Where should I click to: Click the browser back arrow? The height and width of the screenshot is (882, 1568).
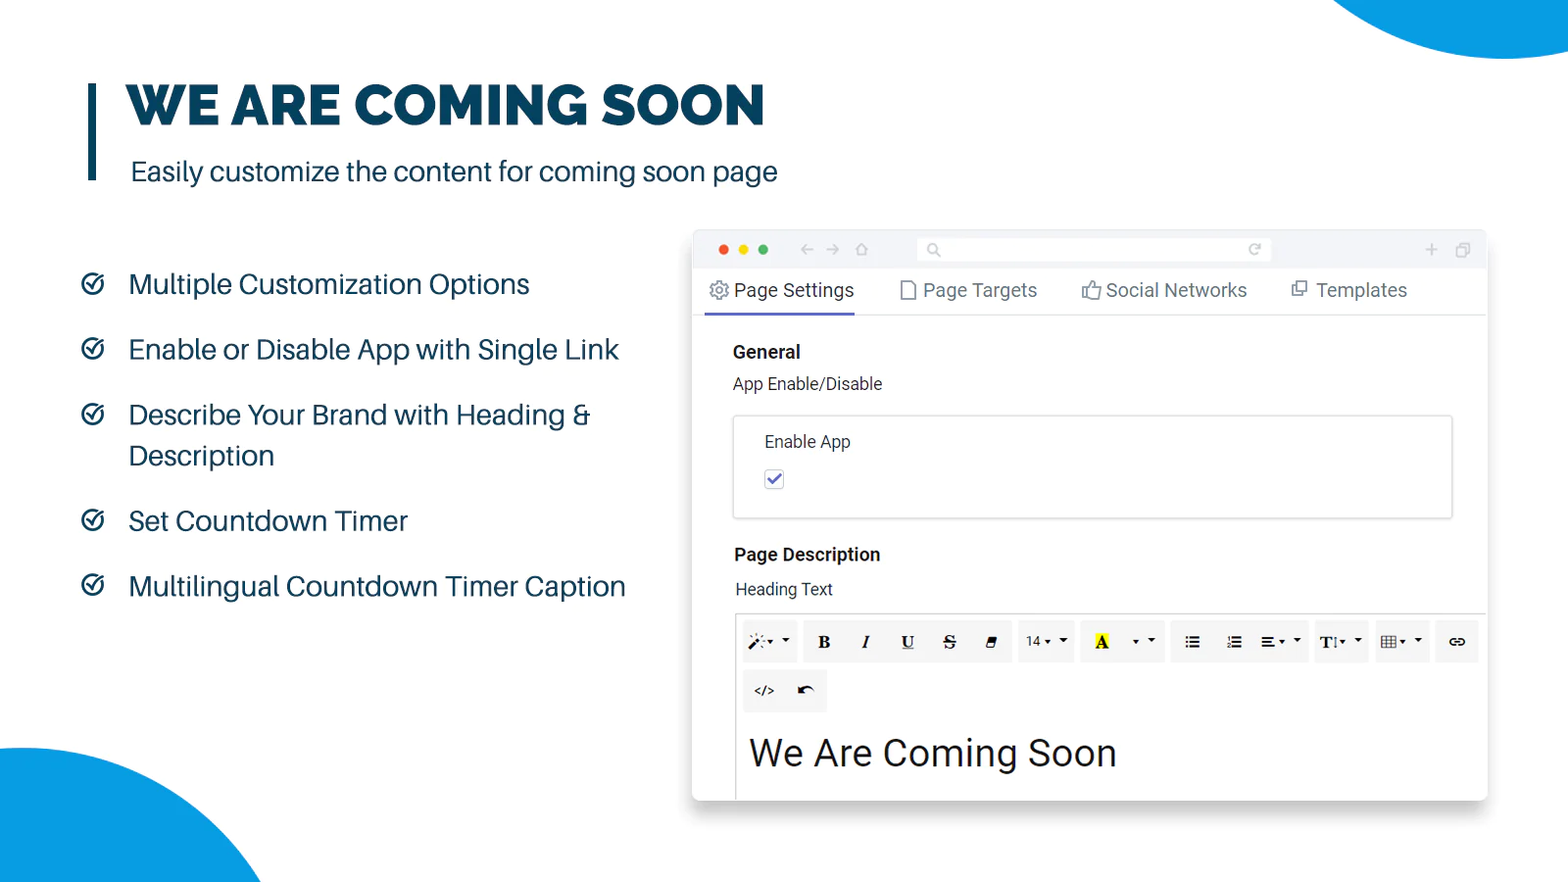pos(807,250)
